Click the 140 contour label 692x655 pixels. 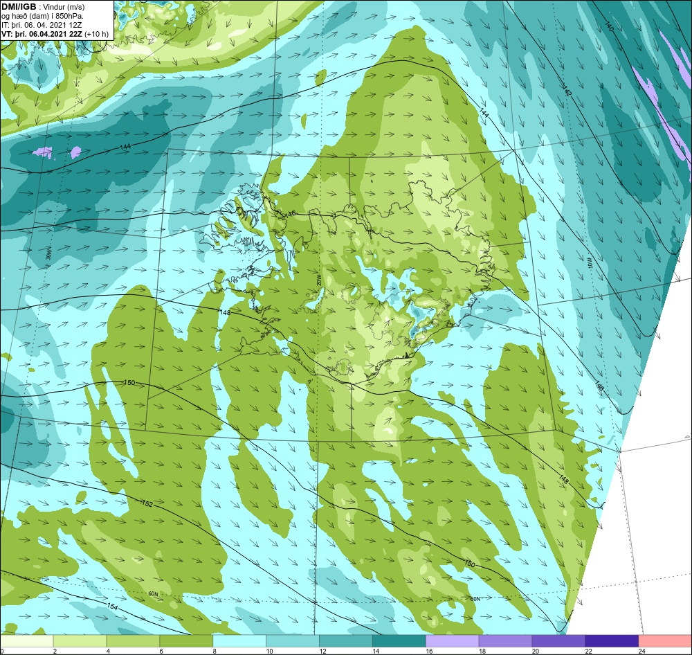609,26
